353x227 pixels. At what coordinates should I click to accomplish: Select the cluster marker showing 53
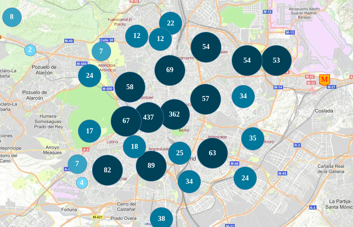point(276,60)
